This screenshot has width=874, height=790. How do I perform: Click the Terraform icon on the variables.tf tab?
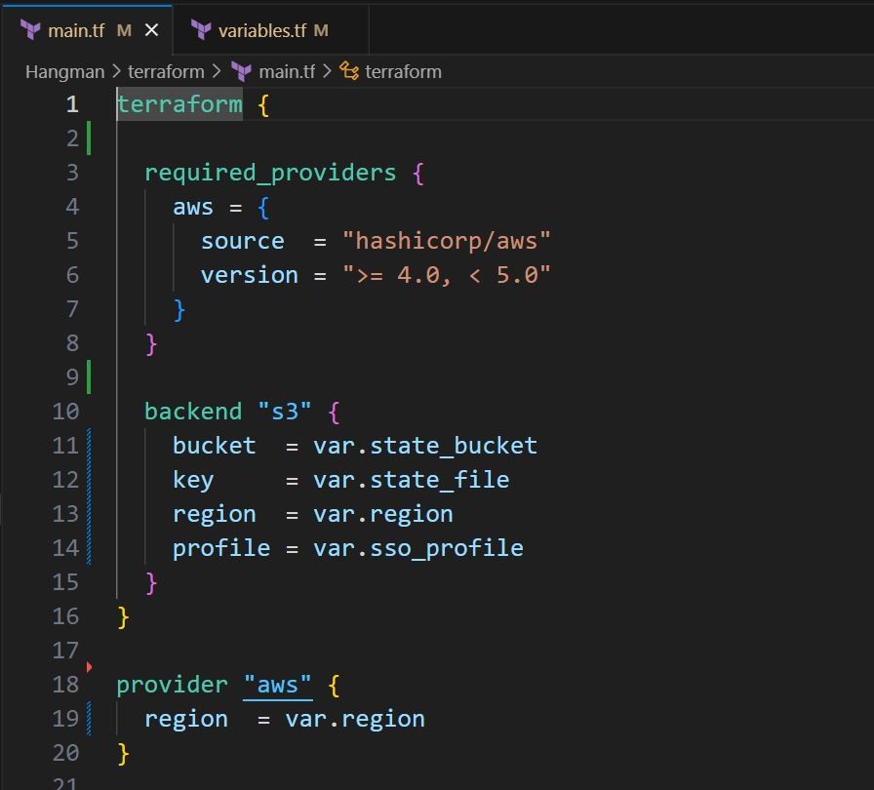[x=201, y=30]
